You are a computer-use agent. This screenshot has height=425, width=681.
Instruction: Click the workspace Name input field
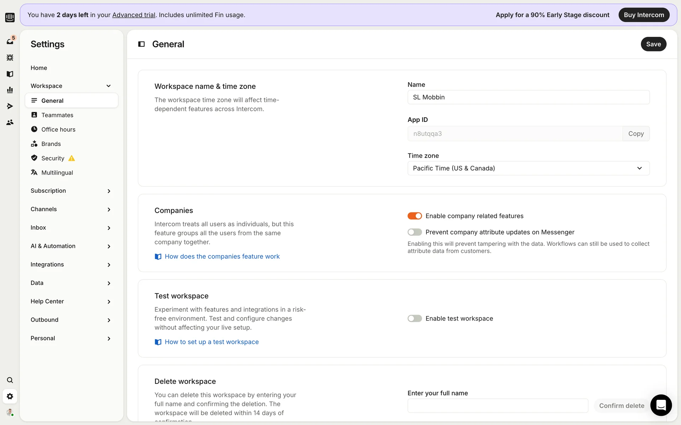tap(528, 97)
